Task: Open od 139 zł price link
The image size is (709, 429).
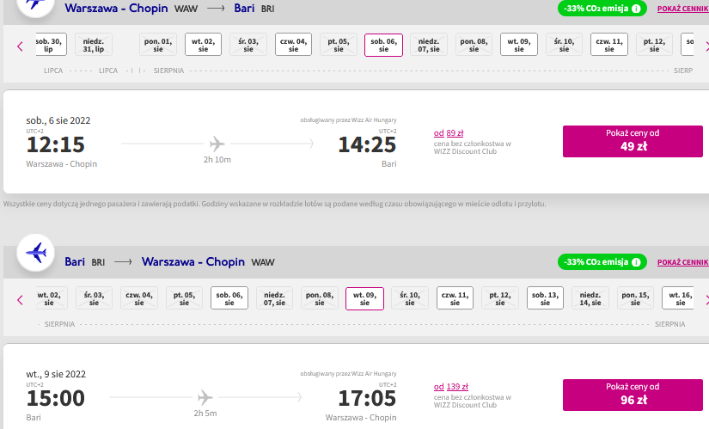Action: (x=451, y=387)
